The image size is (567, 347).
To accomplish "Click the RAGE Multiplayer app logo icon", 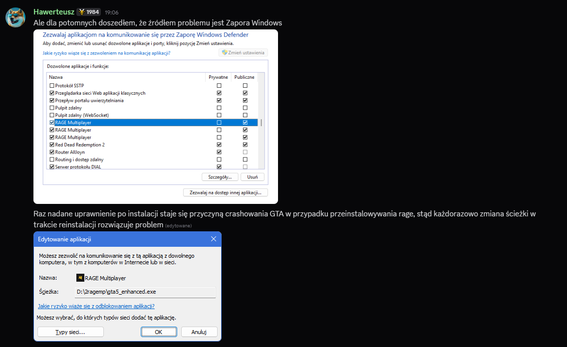I will [80, 278].
